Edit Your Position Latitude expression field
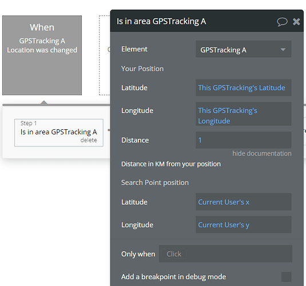This screenshot has width=306, height=286. tap(243, 88)
